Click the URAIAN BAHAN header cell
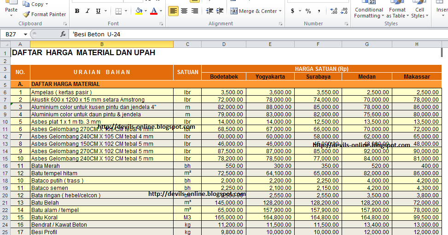Screen dimensions: 448x235 102,72
